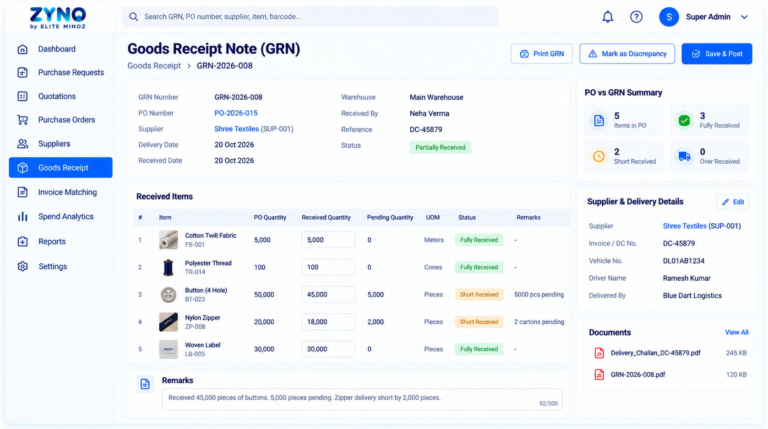
Task: Open the PO-2026-015 link
Action: [236, 113]
